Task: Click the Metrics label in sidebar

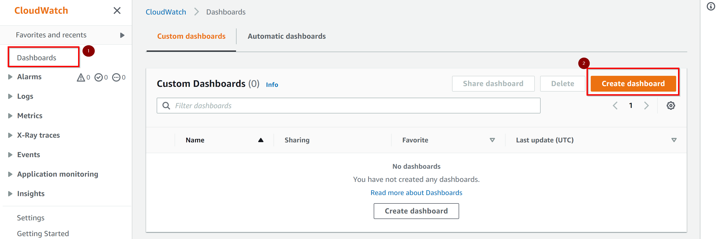Action: pos(30,116)
